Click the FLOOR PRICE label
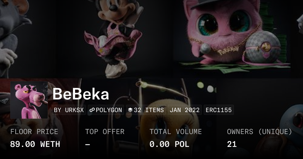 34,132
